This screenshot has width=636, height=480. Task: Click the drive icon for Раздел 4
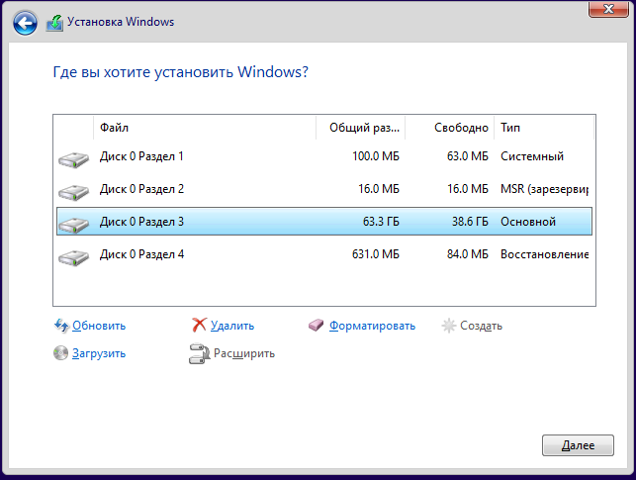click(x=73, y=257)
